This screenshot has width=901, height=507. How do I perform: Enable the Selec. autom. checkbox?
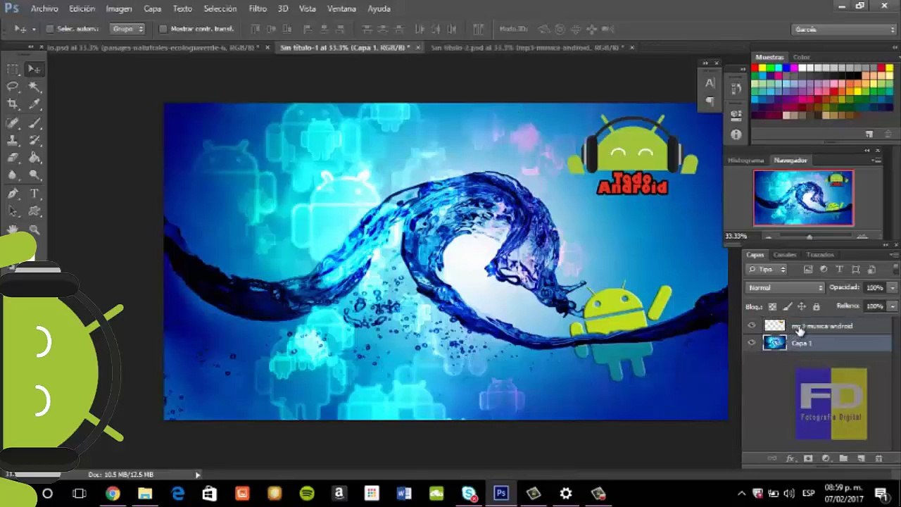tap(49, 29)
